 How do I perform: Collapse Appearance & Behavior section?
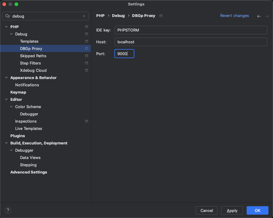pyautogui.click(x=6, y=78)
